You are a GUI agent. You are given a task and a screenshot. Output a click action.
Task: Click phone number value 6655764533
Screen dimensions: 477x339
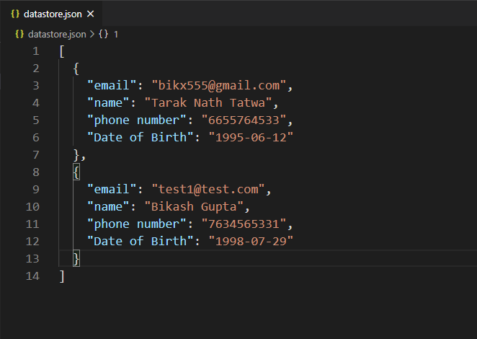pos(244,120)
